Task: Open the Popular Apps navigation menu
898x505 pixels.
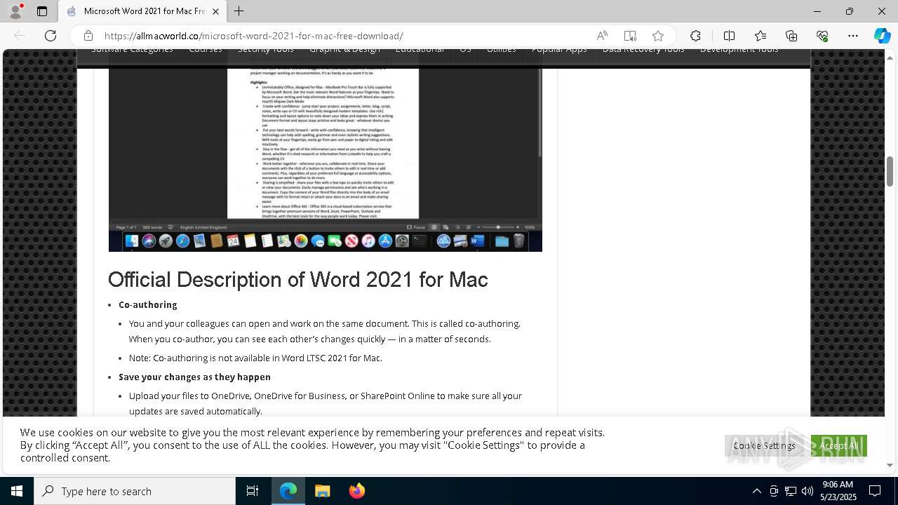Action: click(559, 50)
